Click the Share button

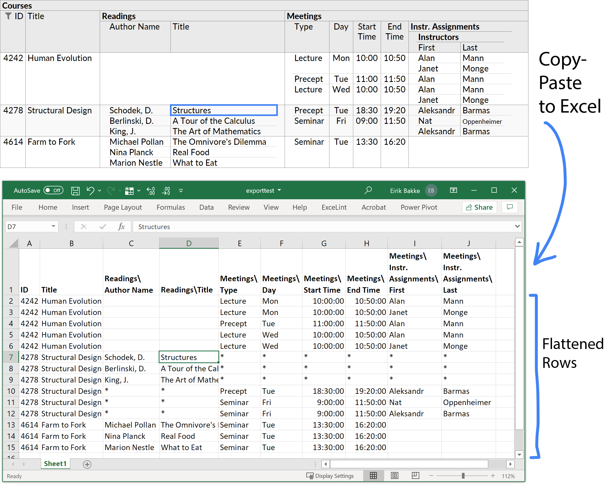click(479, 207)
